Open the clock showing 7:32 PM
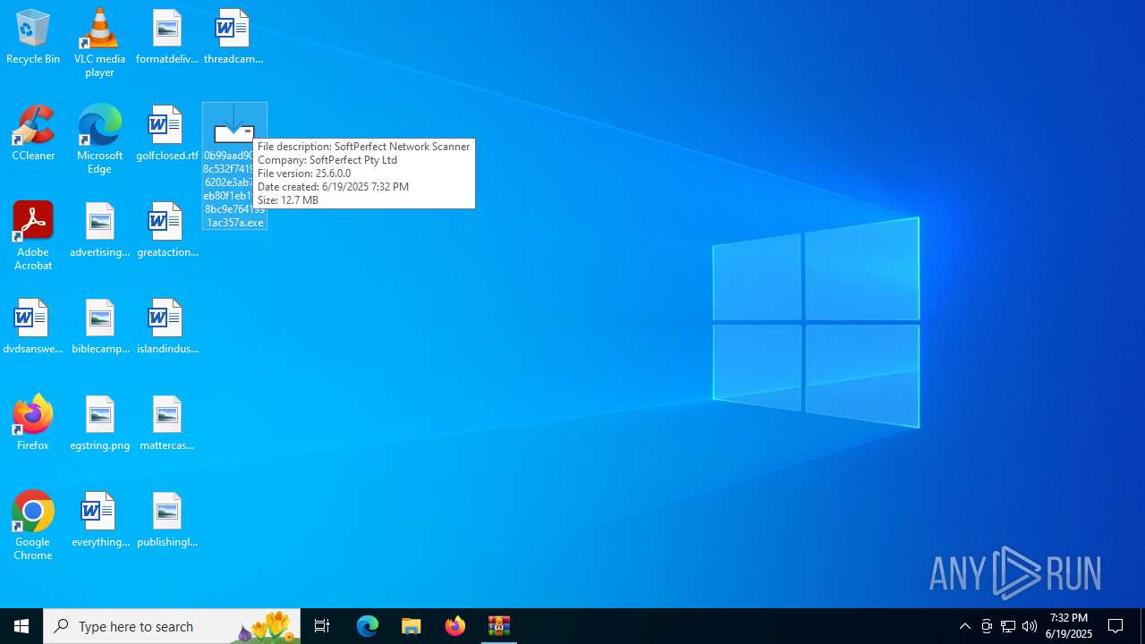Viewport: 1145px width, 644px height. click(x=1069, y=626)
